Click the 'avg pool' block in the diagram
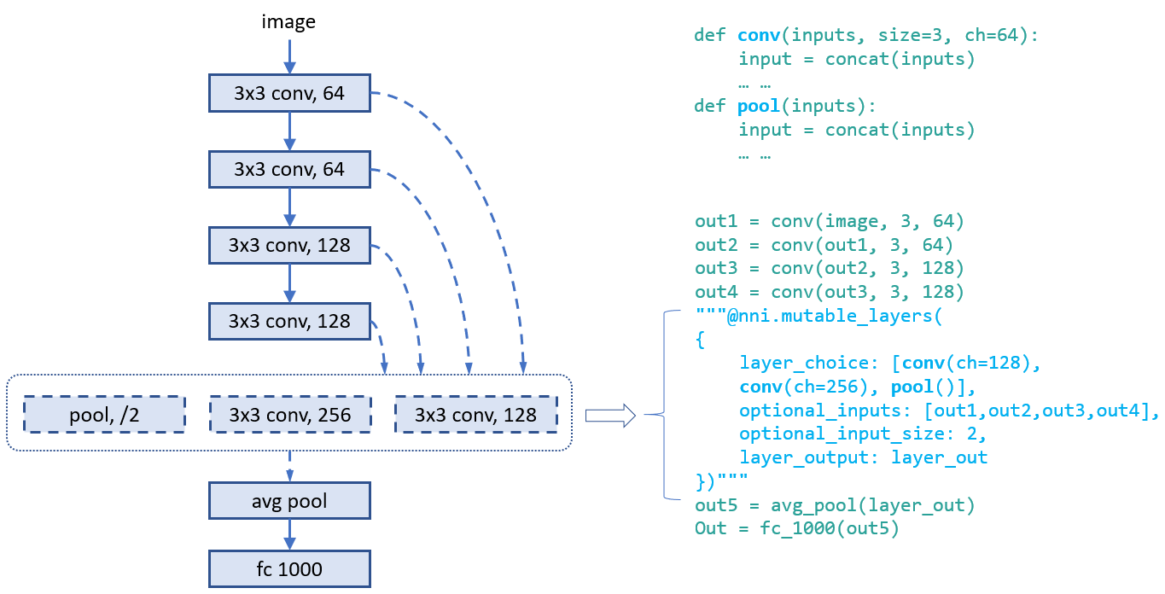Image resolution: width=1165 pixels, height=594 pixels. click(x=289, y=500)
